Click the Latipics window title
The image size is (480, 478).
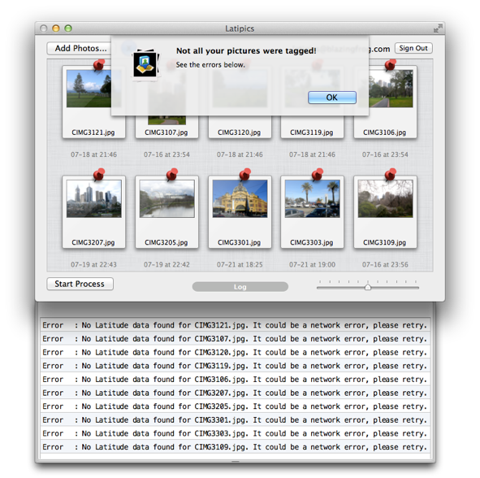(x=240, y=28)
